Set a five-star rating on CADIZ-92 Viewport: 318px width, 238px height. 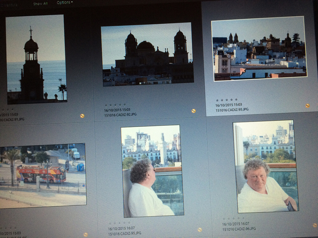tap(125, 104)
